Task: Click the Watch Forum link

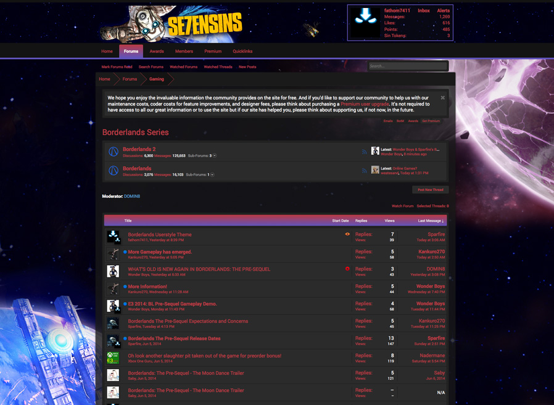Action: coord(402,206)
